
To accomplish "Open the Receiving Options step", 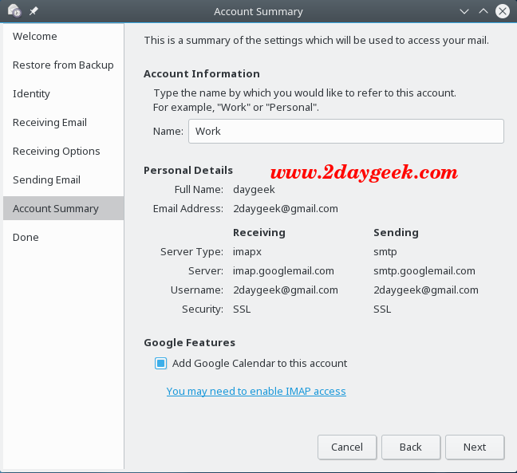I will [64, 151].
